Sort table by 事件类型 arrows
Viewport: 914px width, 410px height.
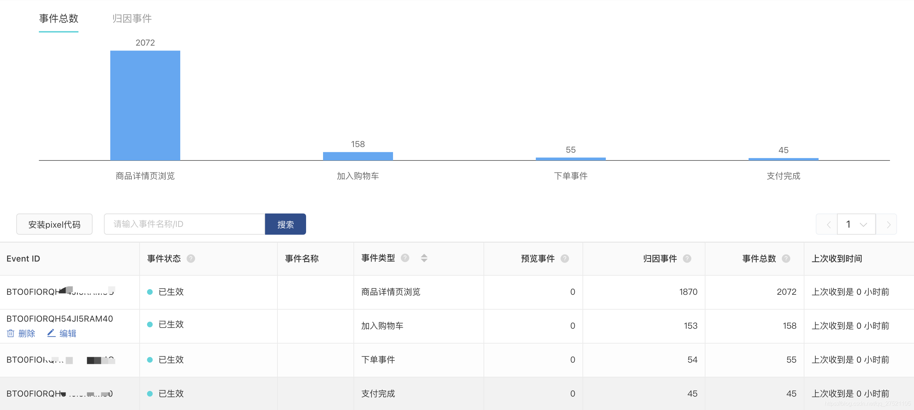click(x=424, y=258)
